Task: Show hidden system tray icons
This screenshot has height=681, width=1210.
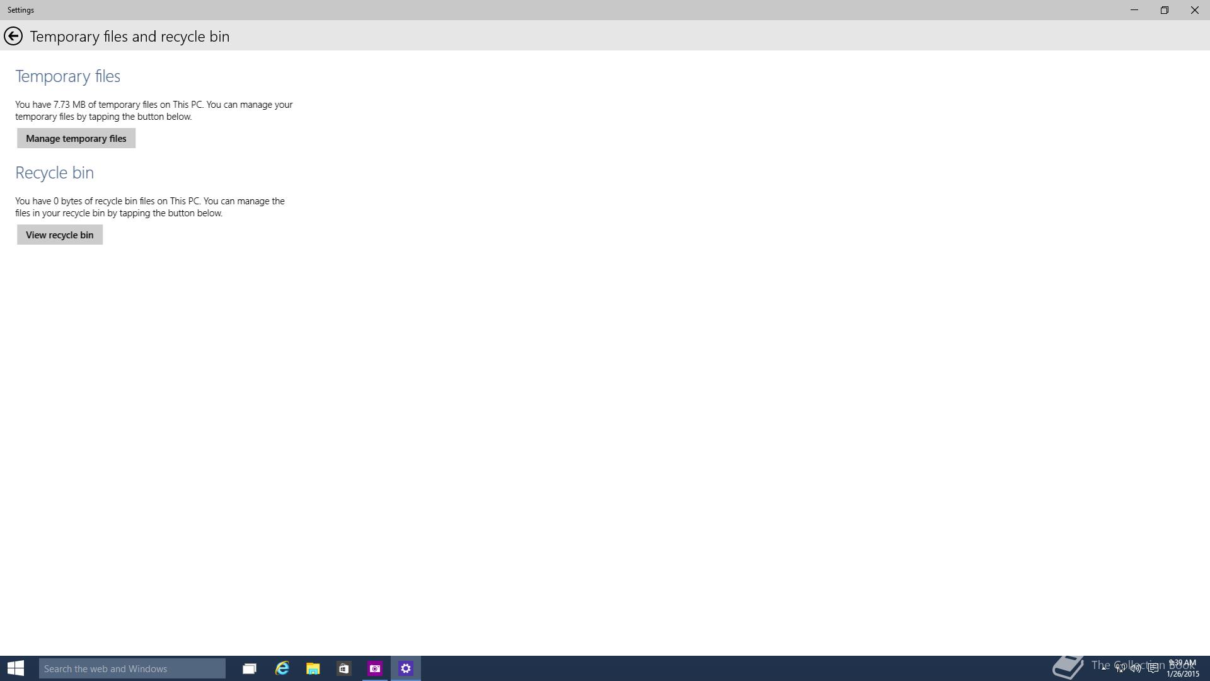Action: pos(1104,668)
